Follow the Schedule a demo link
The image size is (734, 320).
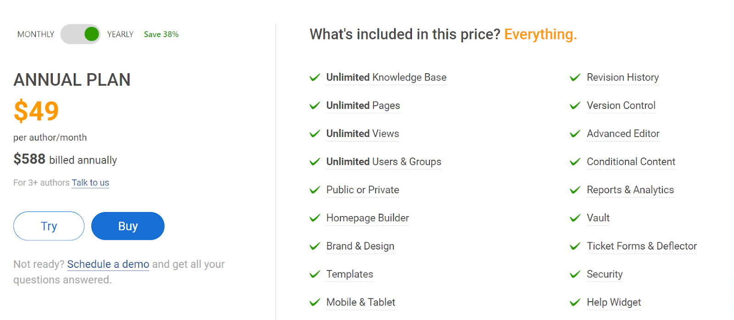click(x=108, y=264)
